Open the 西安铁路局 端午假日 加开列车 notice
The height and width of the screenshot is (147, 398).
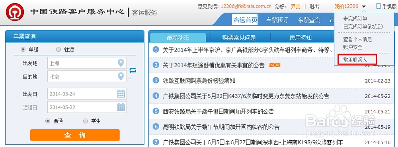218,111
